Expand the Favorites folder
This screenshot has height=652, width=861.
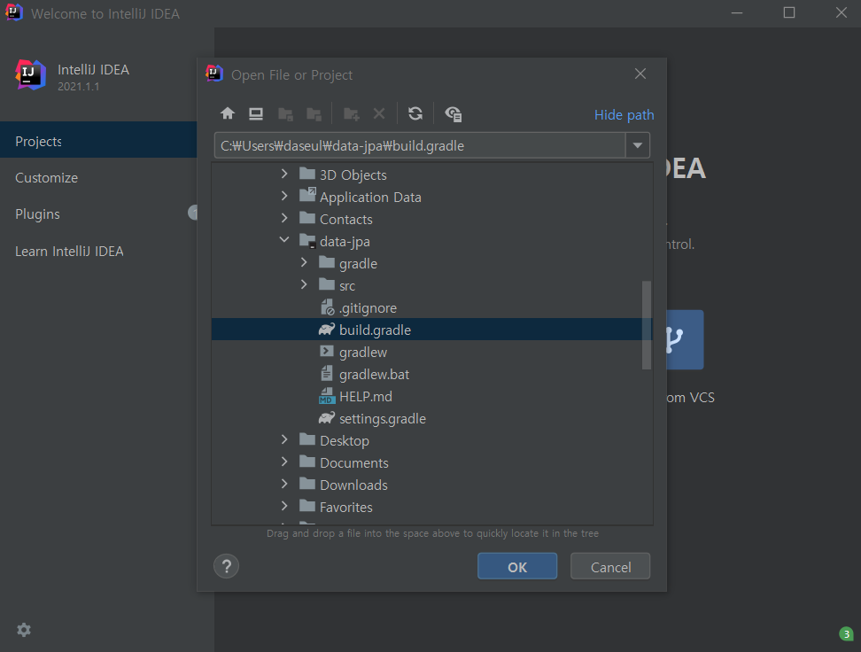pos(284,506)
